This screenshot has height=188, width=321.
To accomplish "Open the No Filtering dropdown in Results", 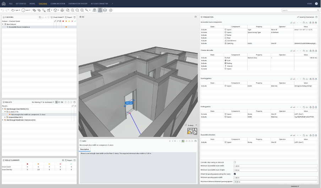I will point(37,102).
